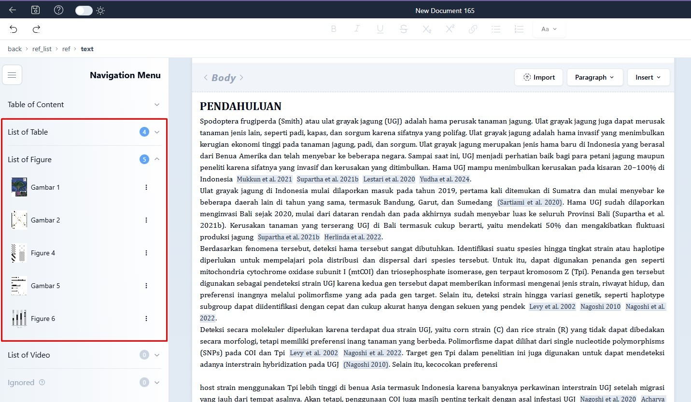Image resolution: width=691 pixels, height=402 pixels.
Task: Click the Sartiami et al. 2020 citation
Action: pos(530,203)
